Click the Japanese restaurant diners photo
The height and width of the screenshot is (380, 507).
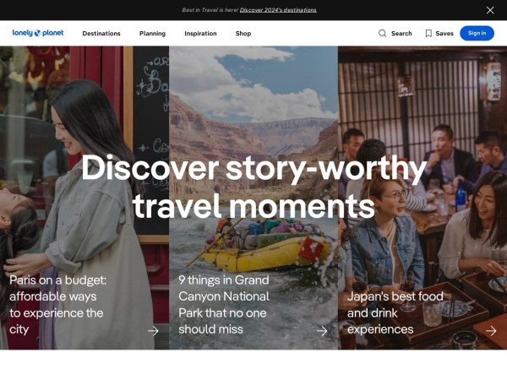[x=422, y=198]
